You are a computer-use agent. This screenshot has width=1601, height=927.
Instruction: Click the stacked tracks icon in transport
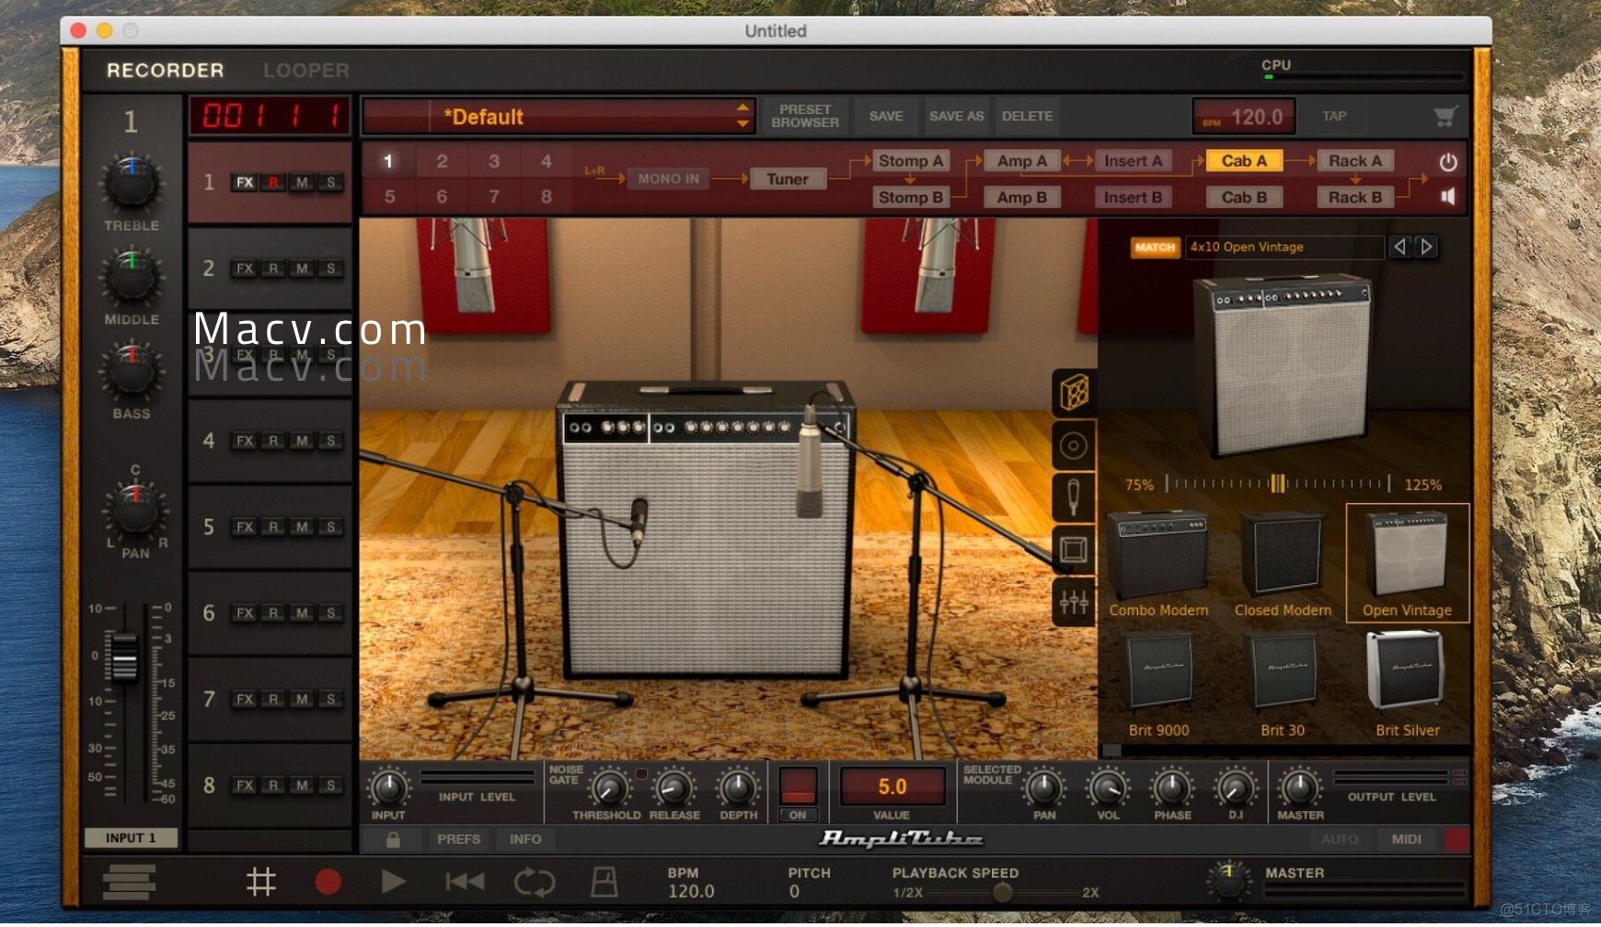point(129,882)
